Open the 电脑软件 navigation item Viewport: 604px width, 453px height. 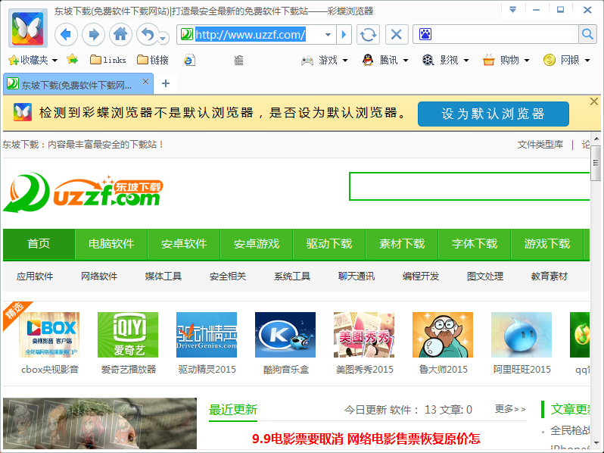(x=111, y=244)
